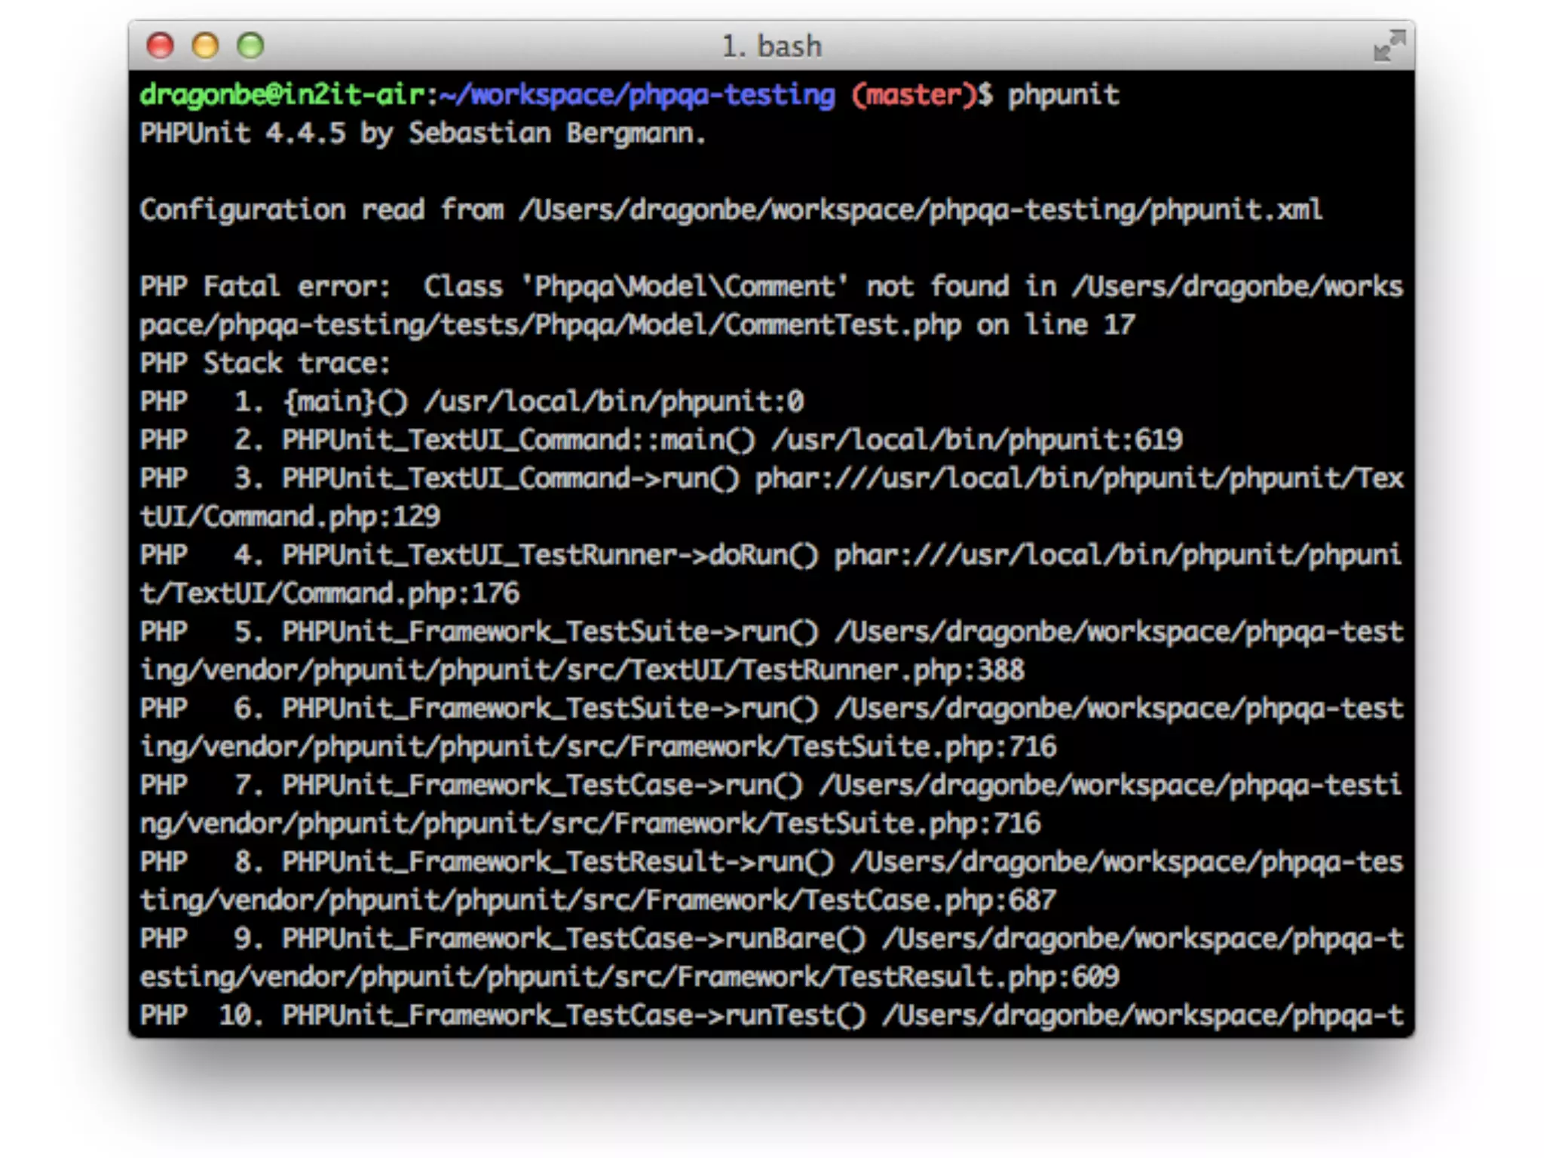Click 'PHPUnit_Framework_TestCase->runBare()' stack entry
The height and width of the screenshot is (1158, 1544).
574,939
